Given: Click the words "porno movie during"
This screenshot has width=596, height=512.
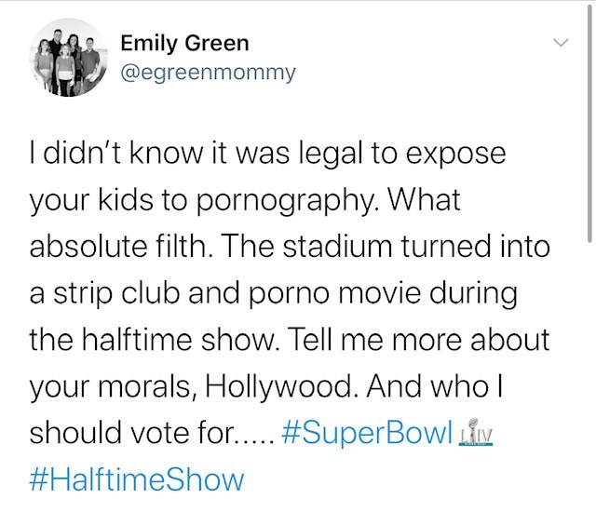Looking at the screenshot, I should [x=410, y=293].
